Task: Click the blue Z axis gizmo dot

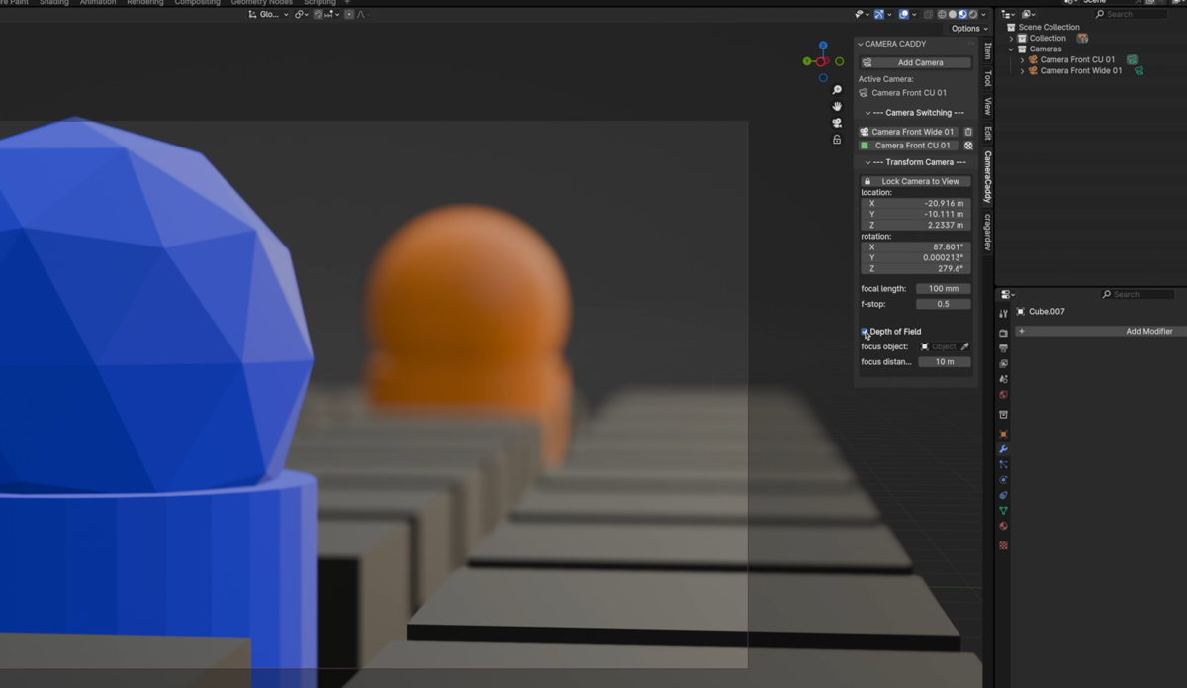Action: (823, 46)
